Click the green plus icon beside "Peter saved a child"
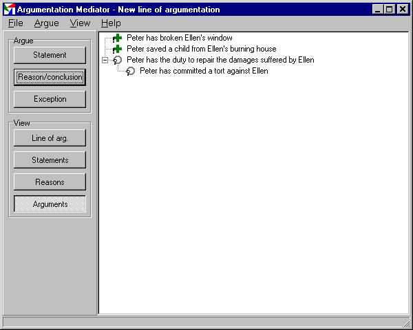Image resolution: width=413 pixels, height=330 pixels. [x=117, y=49]
